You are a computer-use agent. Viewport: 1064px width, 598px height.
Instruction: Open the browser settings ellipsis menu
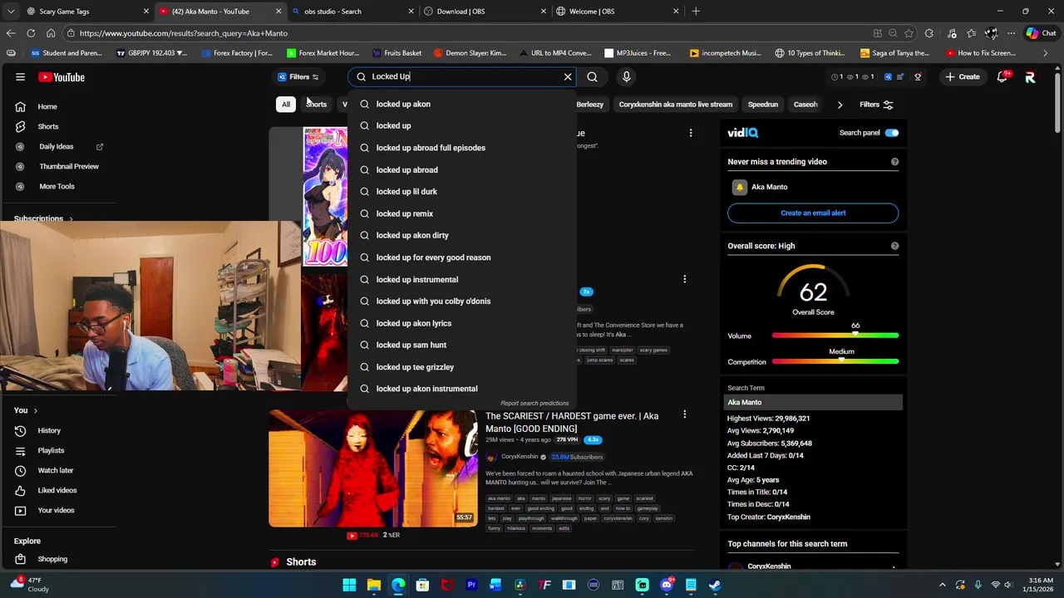[1011, 33]
